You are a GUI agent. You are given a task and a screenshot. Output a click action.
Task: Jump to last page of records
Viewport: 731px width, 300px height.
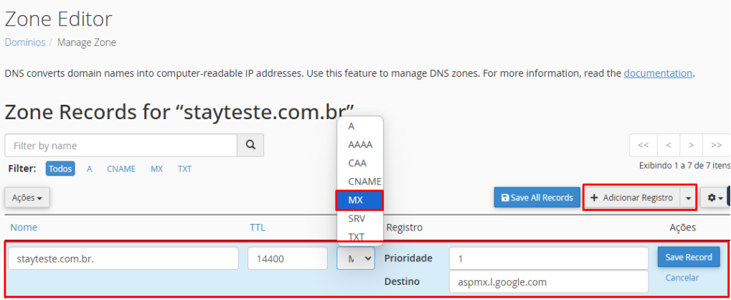click(715, 145)
